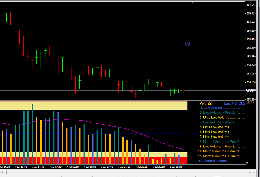Select legend line 9. Low Volume < Prev 2
The width and height of the screenshot is (260, 177).
click(222, 147)
